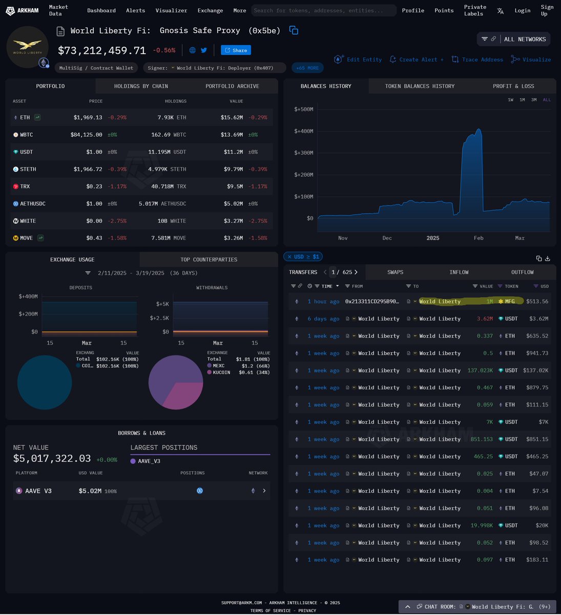Open the website globe icon link
Viewport: 561px width, 615px height.
click(x=193, y=50)
